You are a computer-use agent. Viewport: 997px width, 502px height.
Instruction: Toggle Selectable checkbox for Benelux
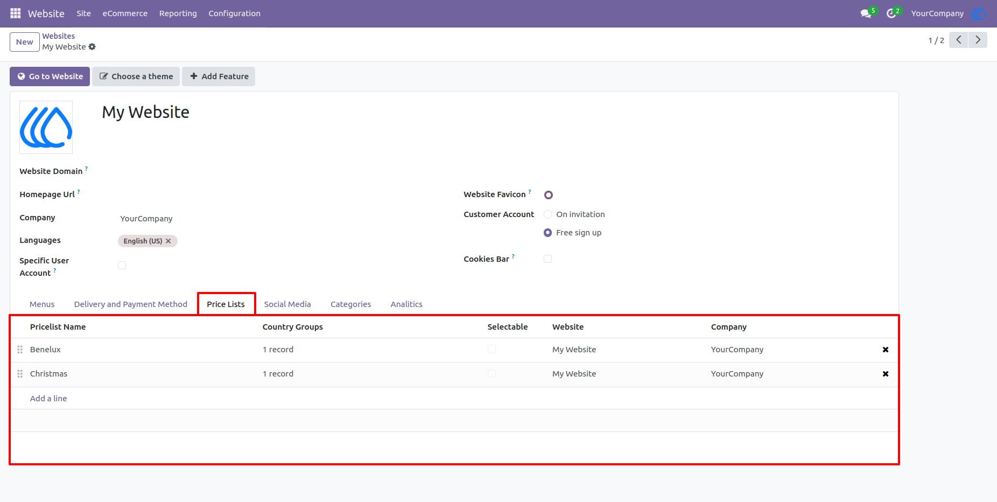pyautogui.click(x=492, y=350)
